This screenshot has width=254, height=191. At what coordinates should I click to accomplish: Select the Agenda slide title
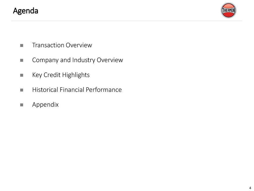point(26,11)
